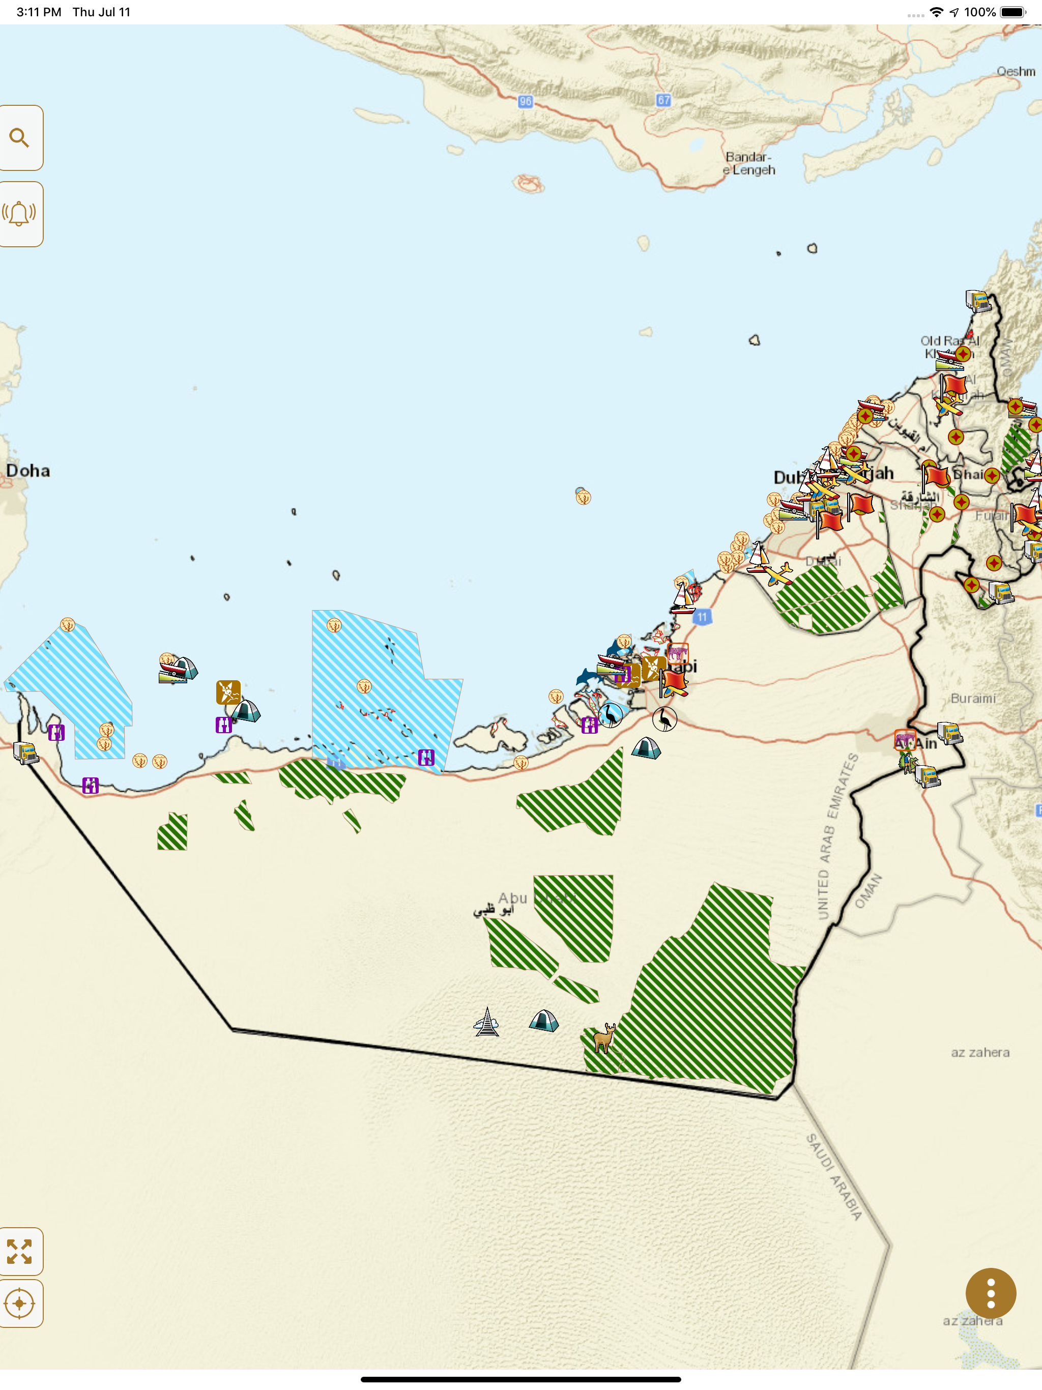Tap the heron icon in the white circle

click(x=664, y=719)
